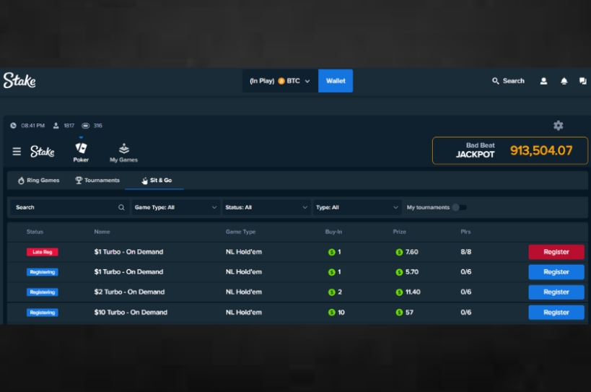Select the Poker cards icon
This screenshot has height=392, width=591.
pyautogui.click(x=81, y=148)
